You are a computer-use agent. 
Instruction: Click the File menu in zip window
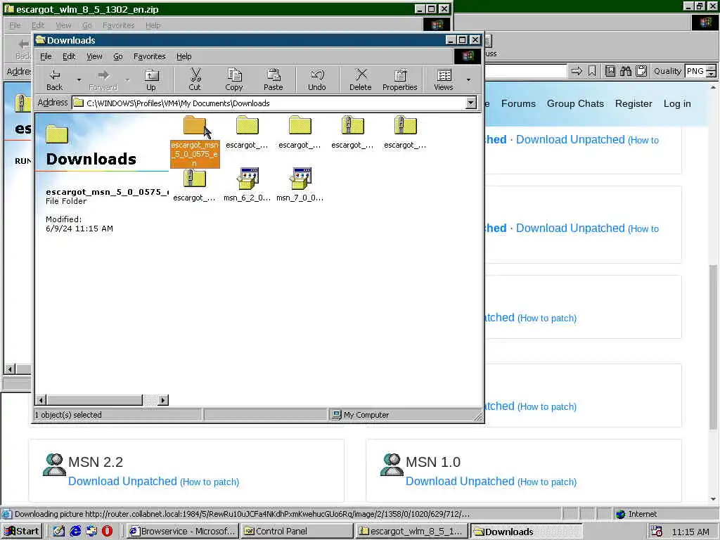click(15, 25)
